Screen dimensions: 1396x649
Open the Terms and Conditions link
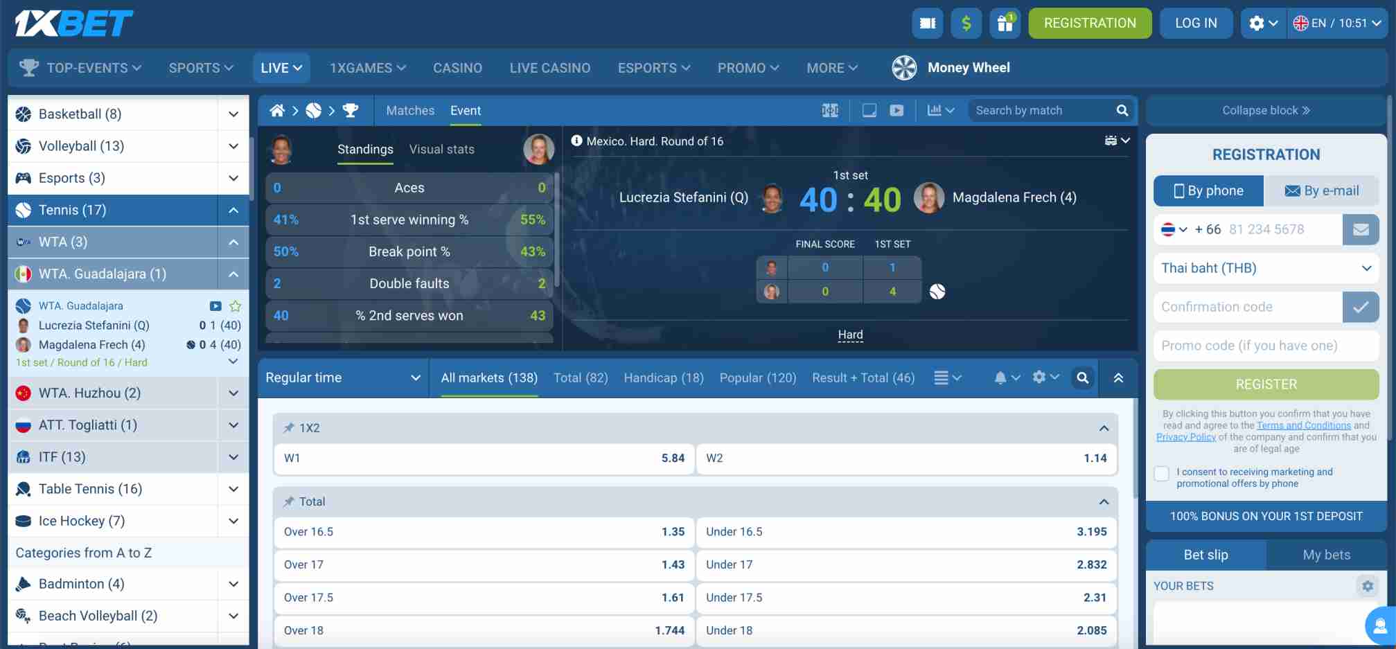(x=1303, y=425)
